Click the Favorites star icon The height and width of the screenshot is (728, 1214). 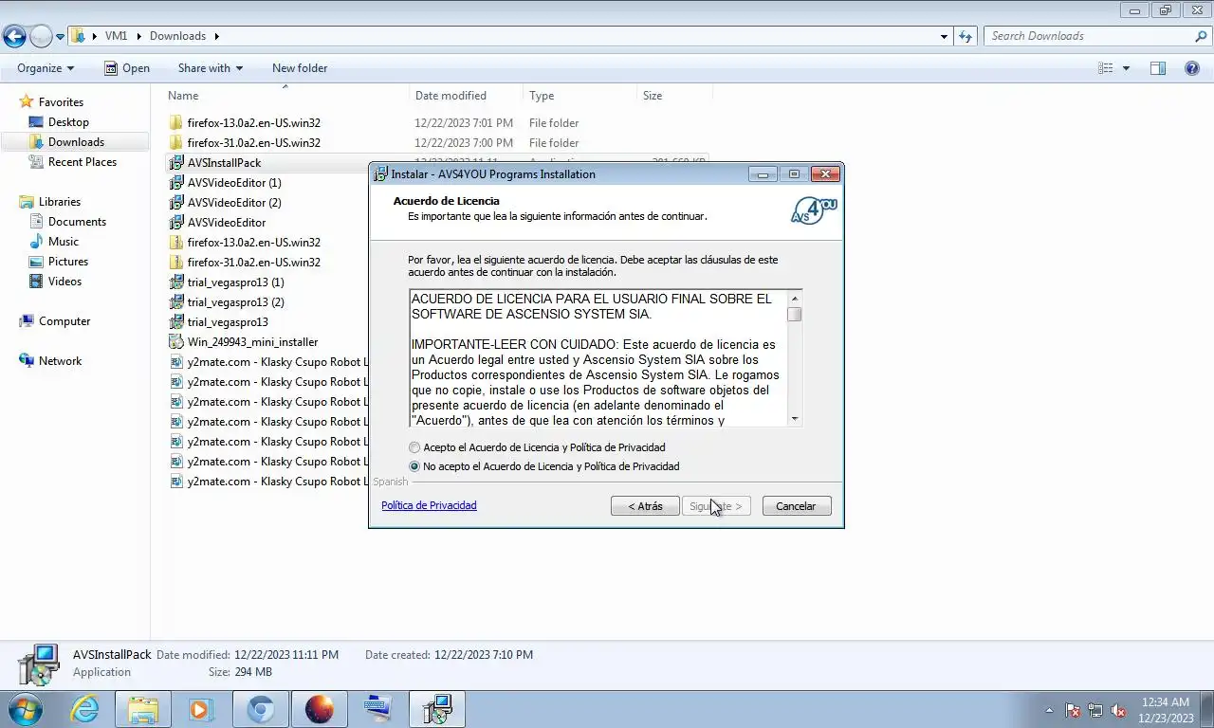click(27, 101)
